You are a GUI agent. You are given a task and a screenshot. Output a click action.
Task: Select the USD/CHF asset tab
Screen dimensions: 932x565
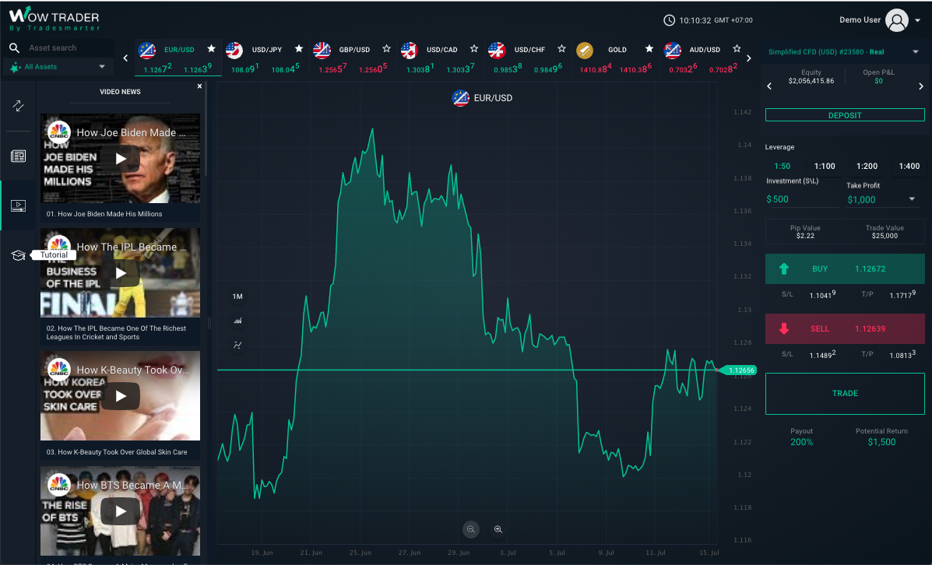click(x=529, y=58)
